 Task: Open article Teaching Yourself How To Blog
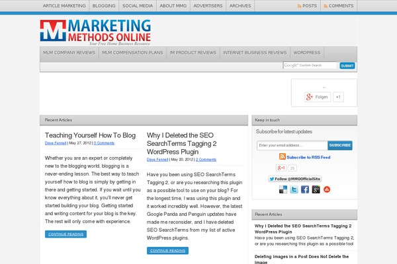coord(91,135)
